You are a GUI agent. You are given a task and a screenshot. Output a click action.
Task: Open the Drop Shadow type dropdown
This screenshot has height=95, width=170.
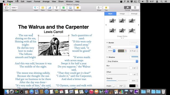[122, 61]
